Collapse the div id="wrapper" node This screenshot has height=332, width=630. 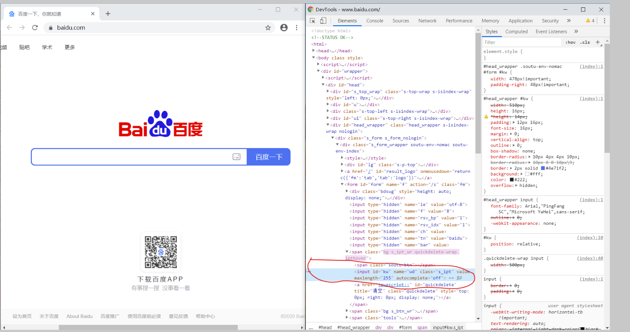(318, 71)
